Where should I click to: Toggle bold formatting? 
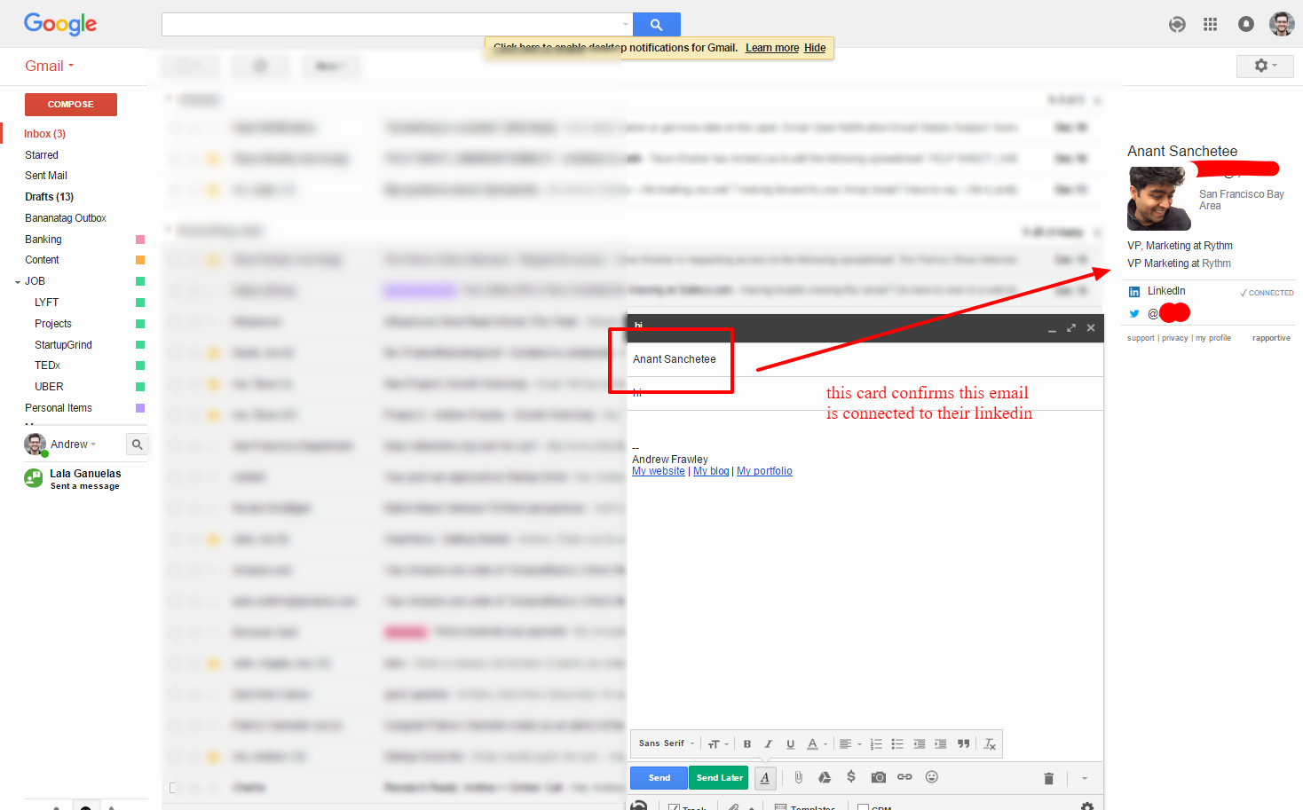tap(747, 744)
